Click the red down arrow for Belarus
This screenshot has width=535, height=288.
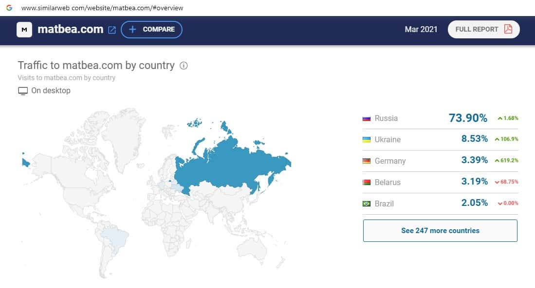(497, 182)
